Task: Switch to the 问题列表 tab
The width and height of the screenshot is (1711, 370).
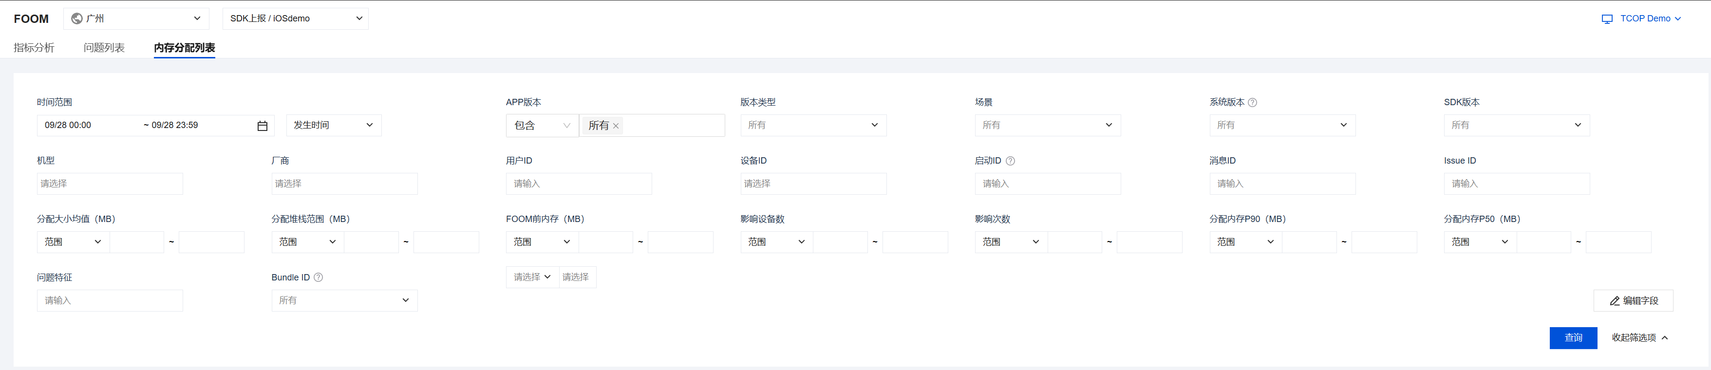Action: pos(104,48)
